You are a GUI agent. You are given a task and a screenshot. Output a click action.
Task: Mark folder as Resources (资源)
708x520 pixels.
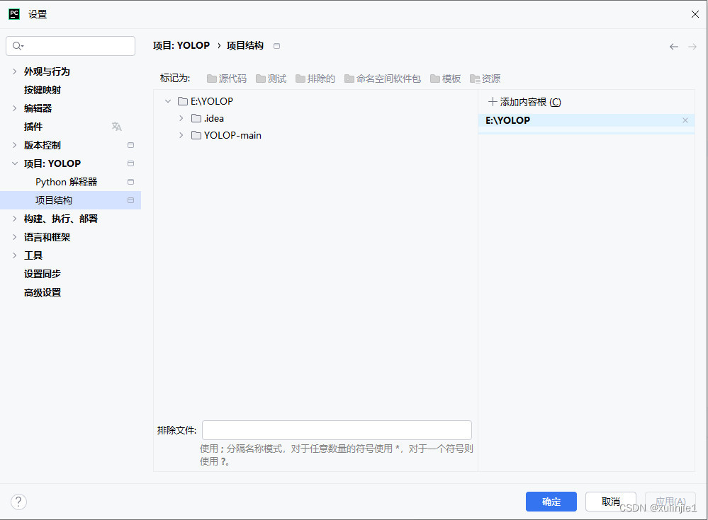[485, 79]
